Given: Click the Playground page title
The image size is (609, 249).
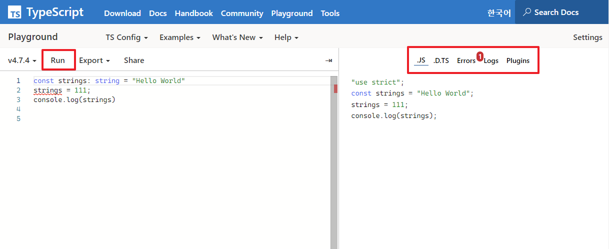Looking at the screenshot, I should point(33,37).
